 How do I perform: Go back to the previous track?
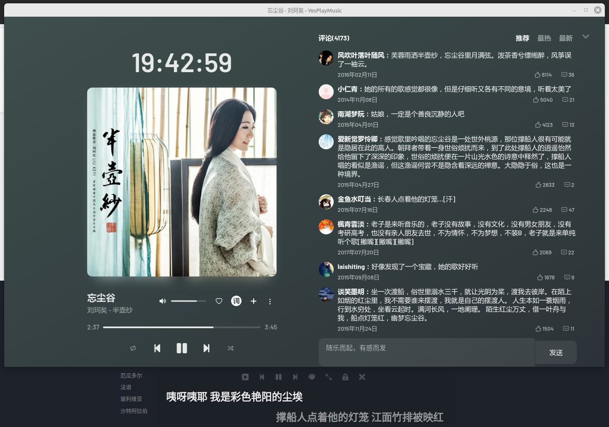pos(157,348)
